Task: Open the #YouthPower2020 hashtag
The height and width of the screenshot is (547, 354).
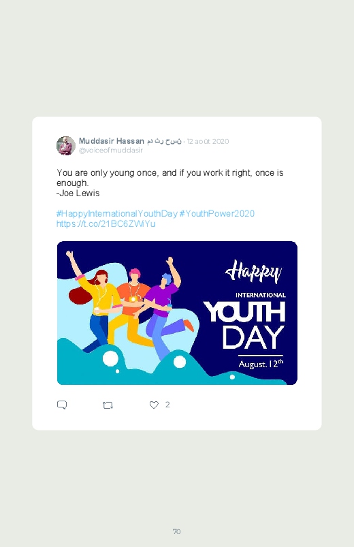Action: tap(217, 213)
